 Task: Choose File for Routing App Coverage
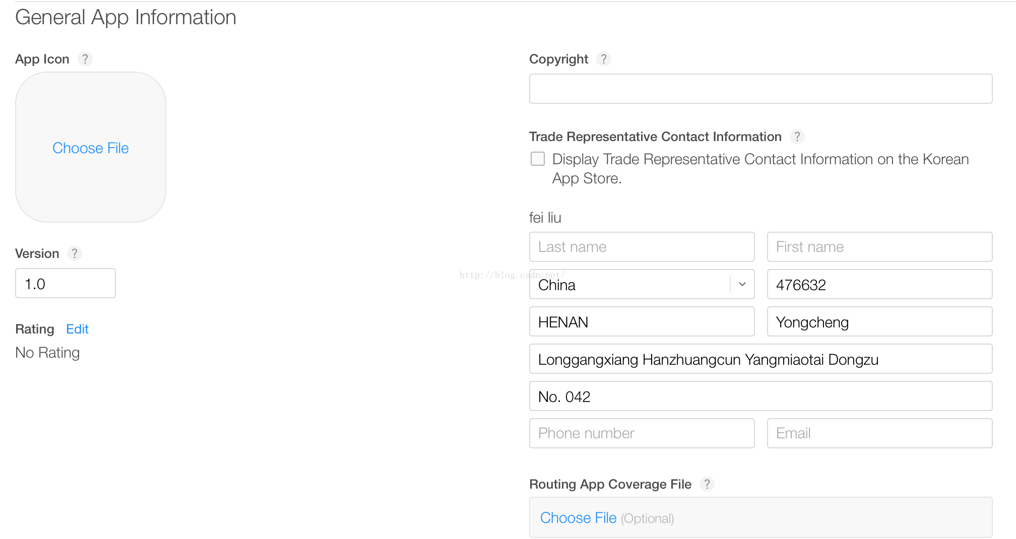pyautogui.click(x=578, y=518)
